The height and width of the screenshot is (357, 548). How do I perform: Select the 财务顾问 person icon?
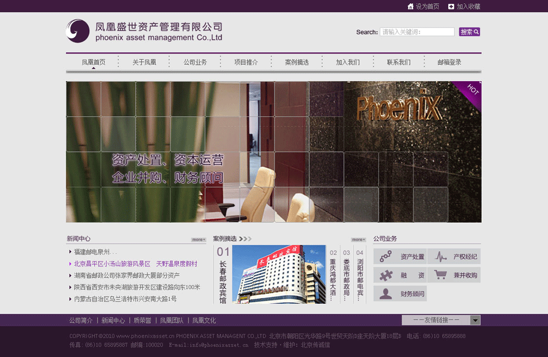coord(386,293)
